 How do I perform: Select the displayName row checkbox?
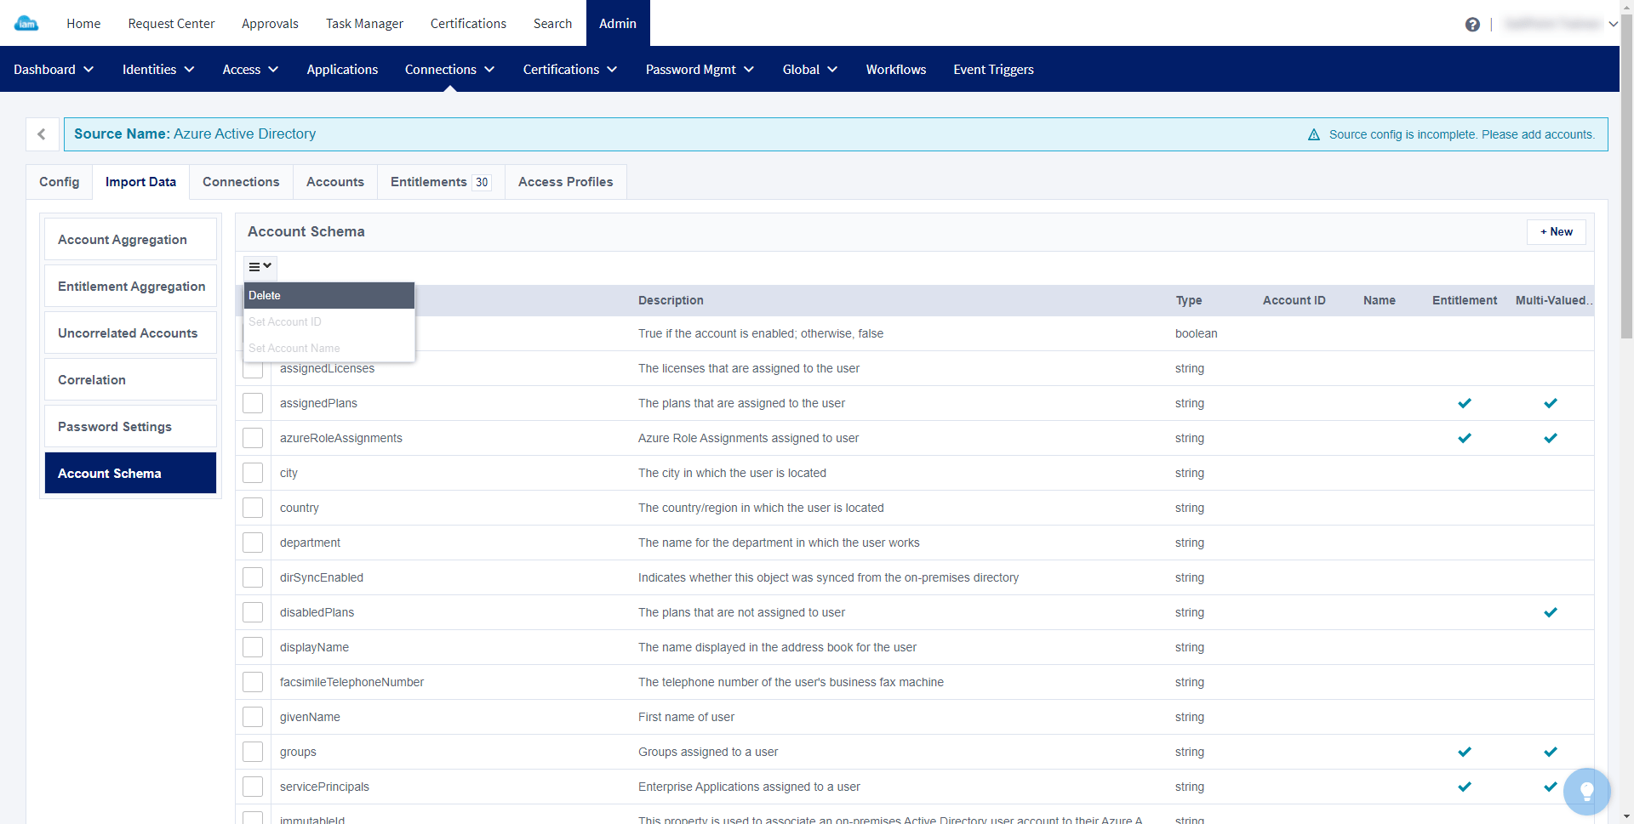point(253,647)
